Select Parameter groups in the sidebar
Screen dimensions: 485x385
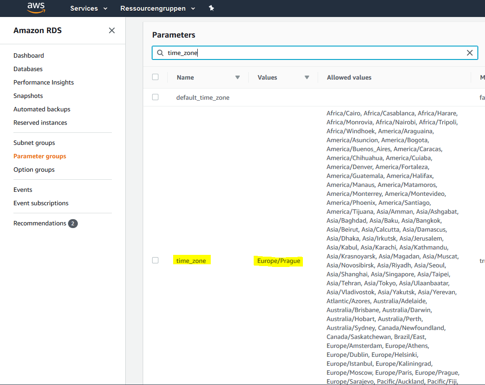(x=39, y=156)
